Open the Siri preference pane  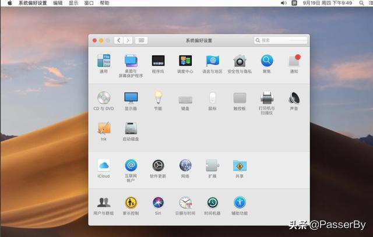(158, 206)
